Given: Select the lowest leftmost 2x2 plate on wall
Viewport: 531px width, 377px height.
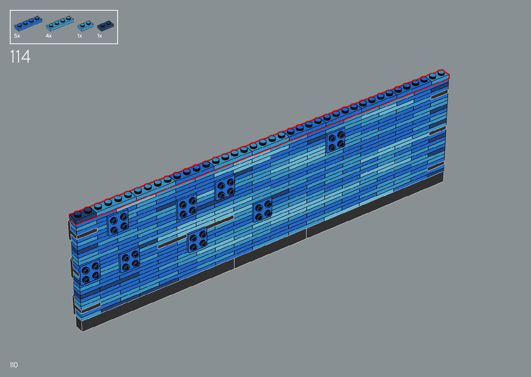Looking at the screenshot, I should coord(90,272).
